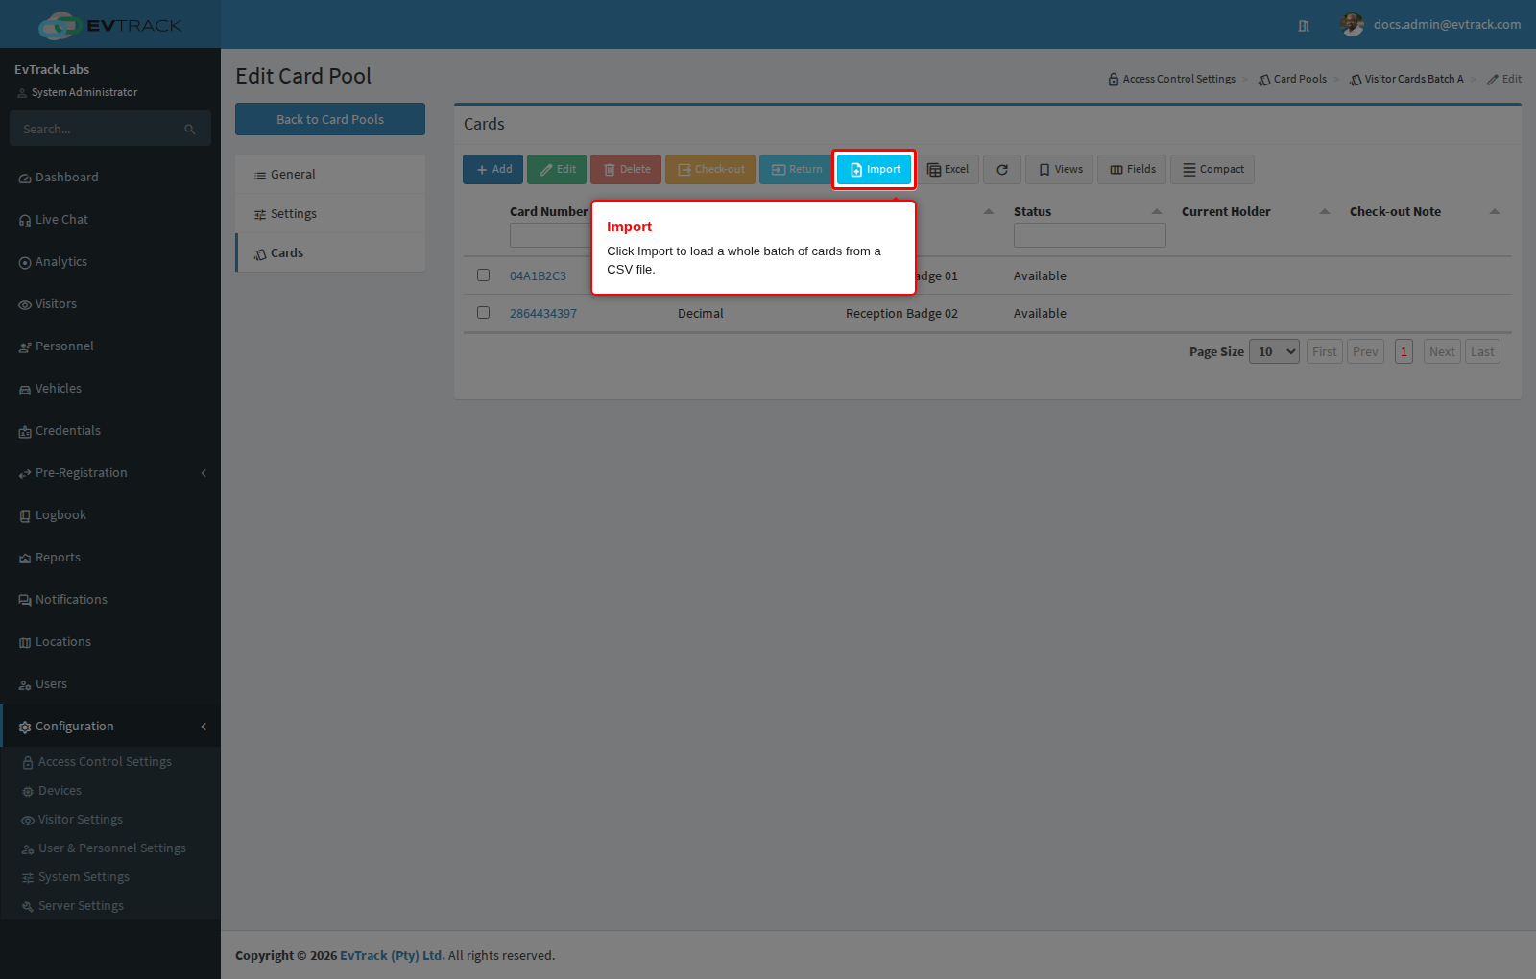Toggle Compact table layout
Image resolution: width=1536 pixels, height=979 pixels.
coord(1212,170)
